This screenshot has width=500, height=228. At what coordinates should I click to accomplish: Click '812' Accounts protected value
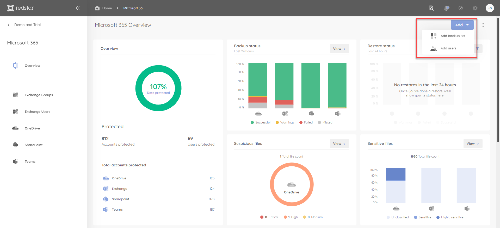105,139
